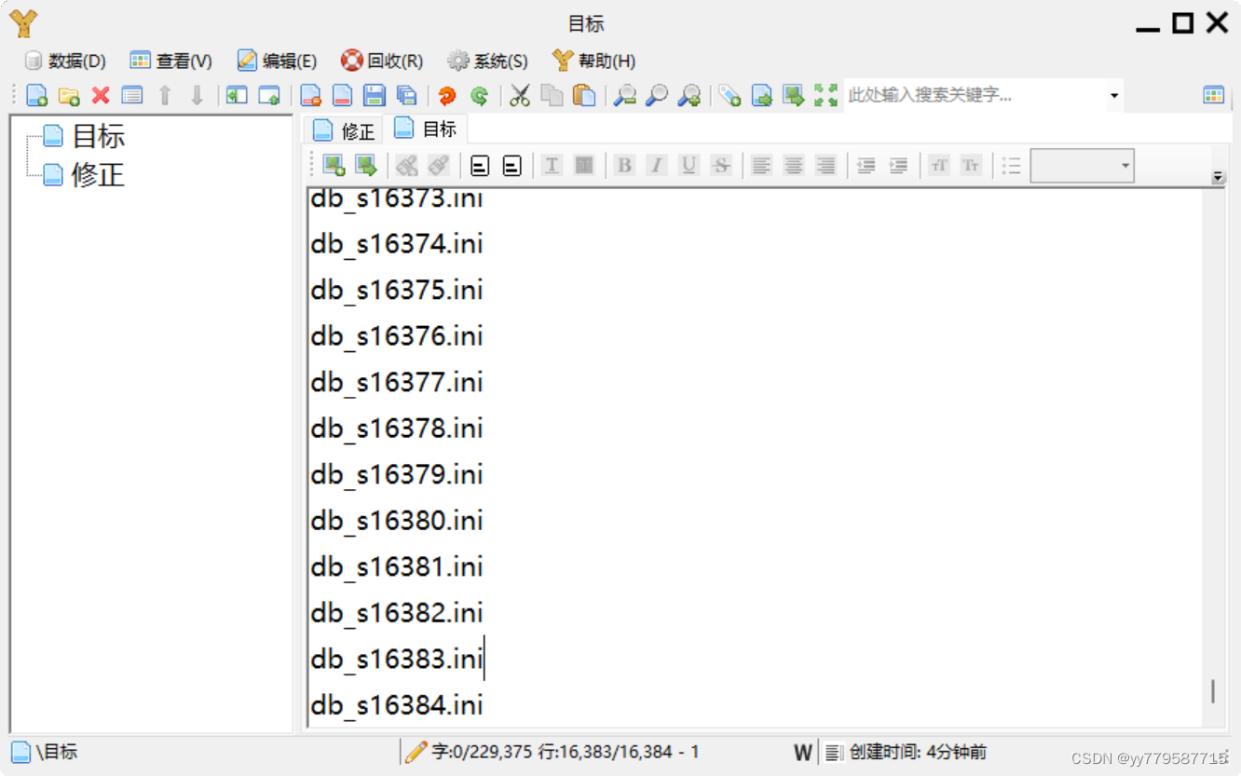1241x776 pixels.
Task: Toggle bold formatting
Action: 624,166
